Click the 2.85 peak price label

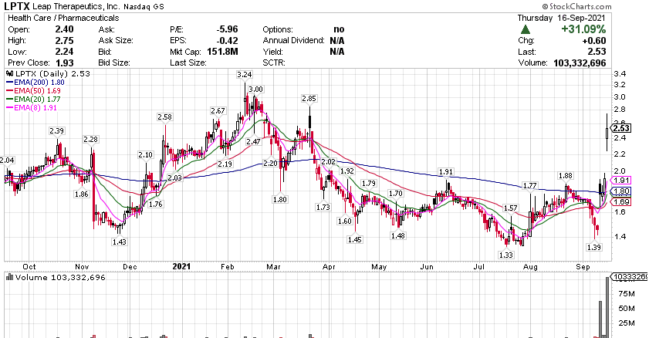pos(309,99)
